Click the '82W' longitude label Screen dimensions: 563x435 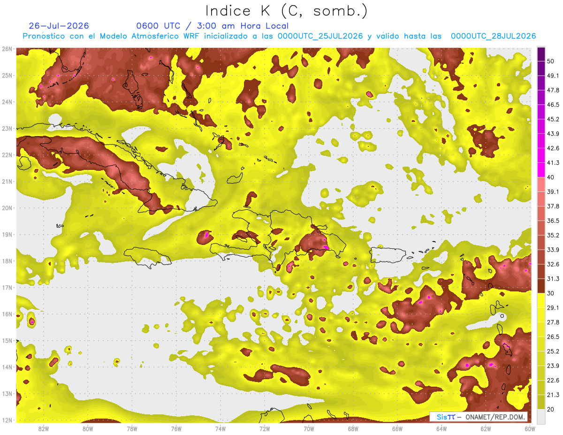pyautogui.click(x=44, y=428)
